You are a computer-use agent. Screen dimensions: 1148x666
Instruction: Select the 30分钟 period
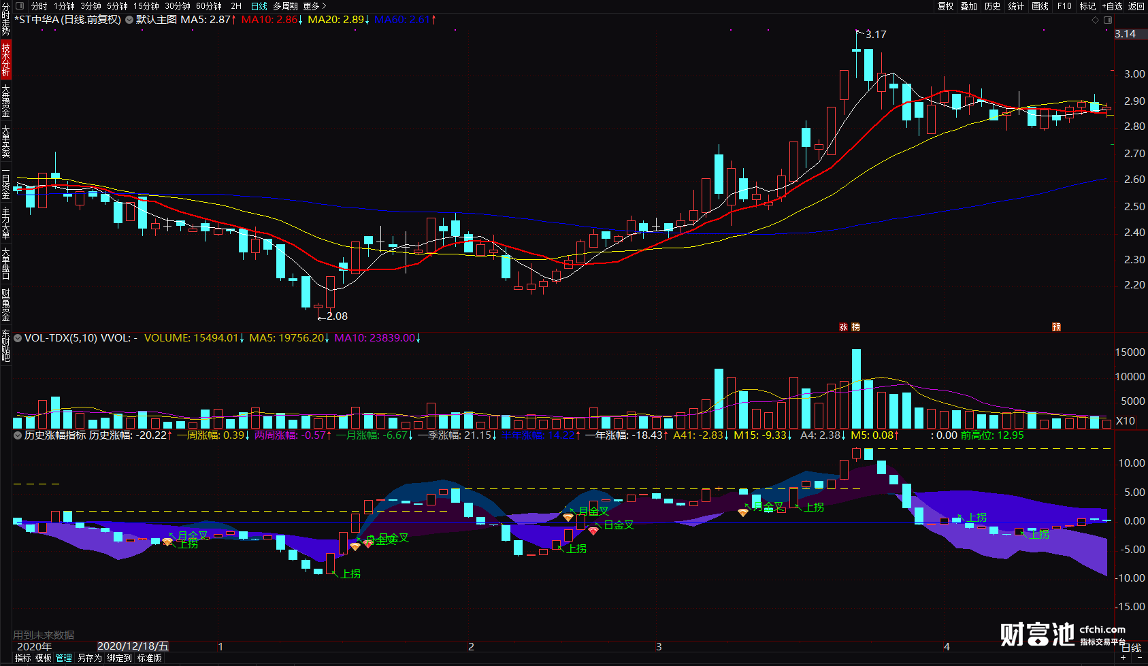coord(178,6)
